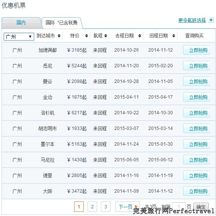Sort by 到达城市 arrows icon
Image resolution: width=216 pixels, height=216 pixels.
coord(59,36)
